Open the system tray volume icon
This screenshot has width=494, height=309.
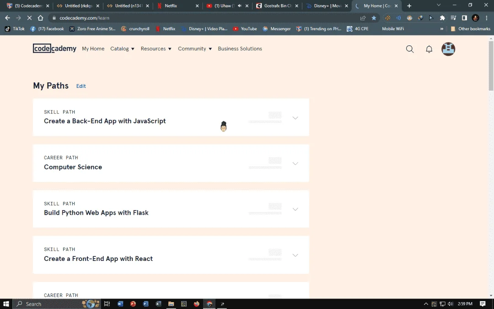click(x=451, y=304)
